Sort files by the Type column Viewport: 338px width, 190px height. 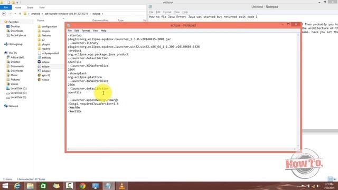[120, 21]
